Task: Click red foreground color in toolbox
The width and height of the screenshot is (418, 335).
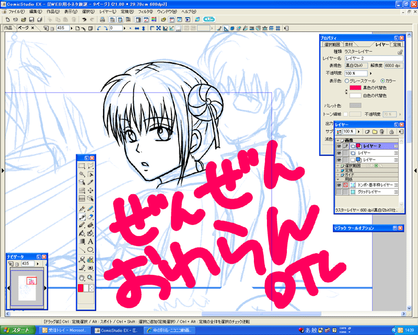Action: pyautogui.click(x=80, y=288)
